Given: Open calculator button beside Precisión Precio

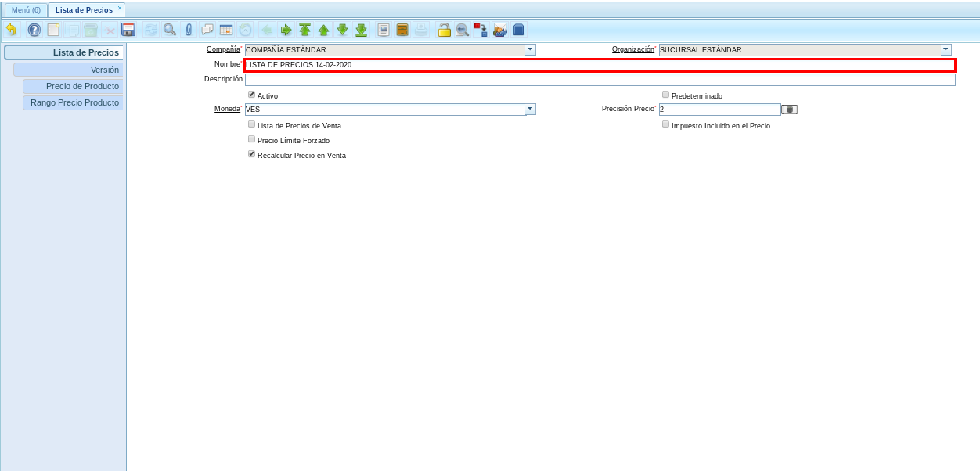Looking at the screenshot, I should pyautogui.click(x=790, y=110).
